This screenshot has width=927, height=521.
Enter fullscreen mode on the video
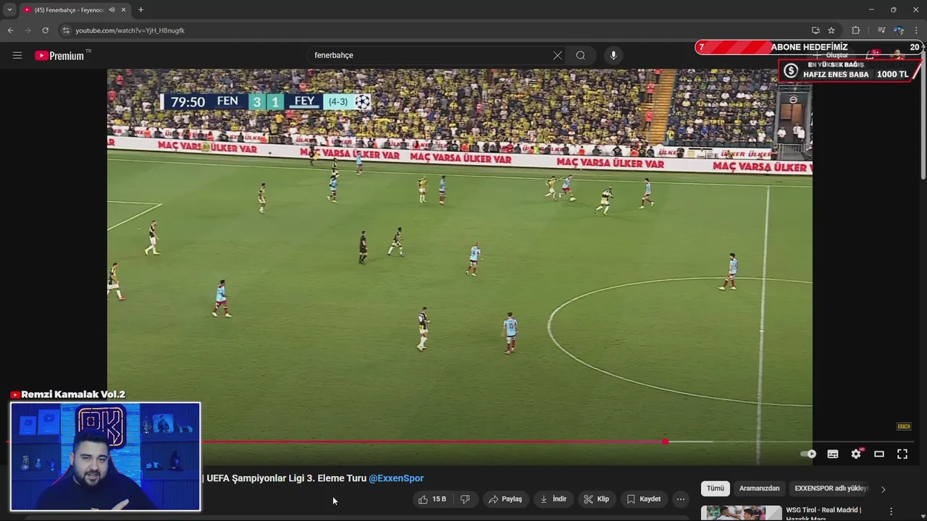902,454
